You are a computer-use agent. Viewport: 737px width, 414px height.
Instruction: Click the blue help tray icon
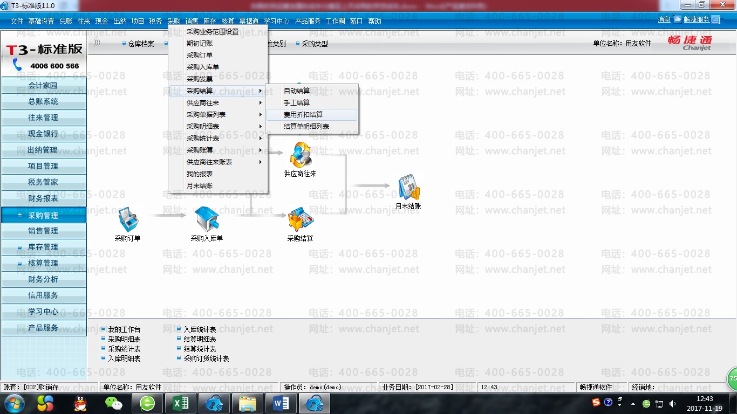(608, 402)
